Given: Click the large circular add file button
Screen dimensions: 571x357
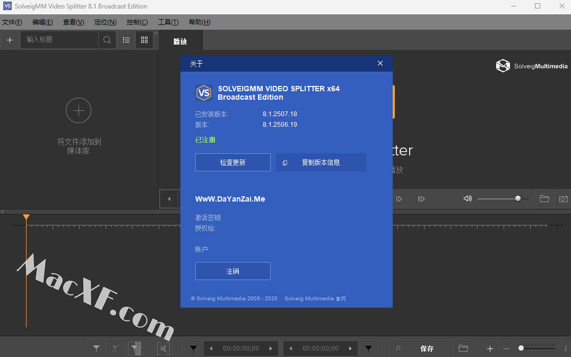Looking at the screenshot, I should (79, 110).
